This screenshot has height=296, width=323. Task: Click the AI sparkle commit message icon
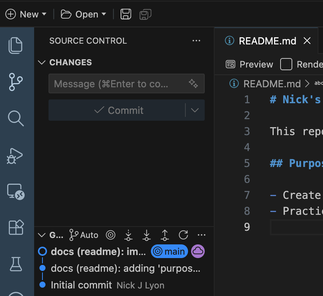(193, 84)
